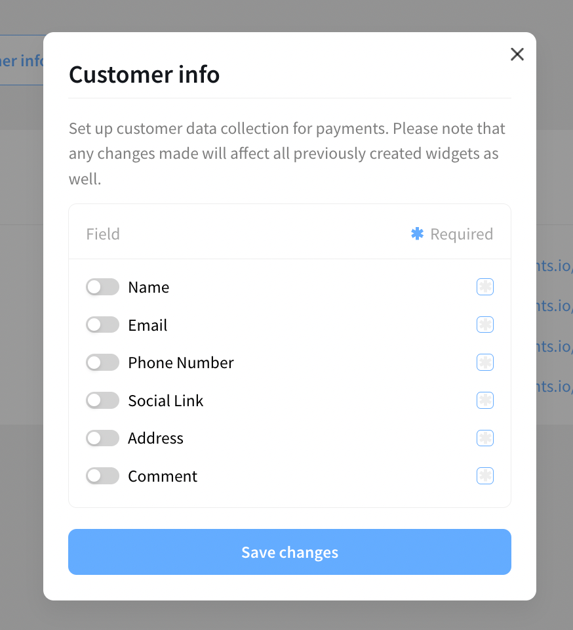Enable the Name field toggle

coord(102,287)
